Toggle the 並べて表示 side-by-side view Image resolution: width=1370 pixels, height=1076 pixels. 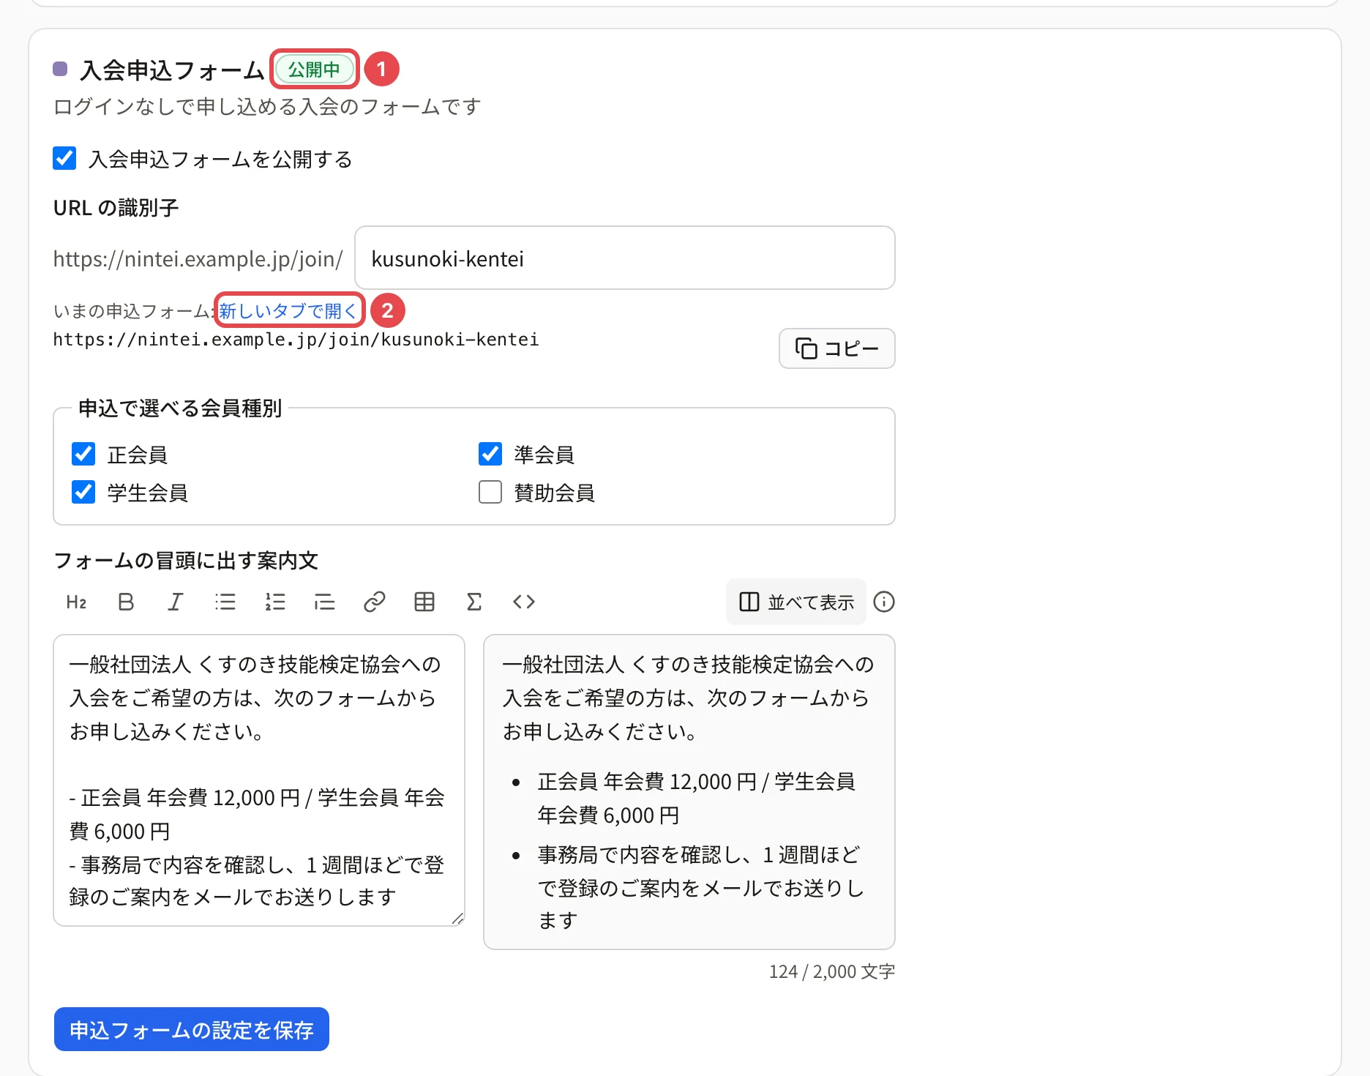pos(796,602)
